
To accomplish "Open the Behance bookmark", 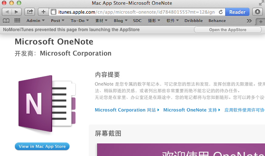I will coord(217,21).
